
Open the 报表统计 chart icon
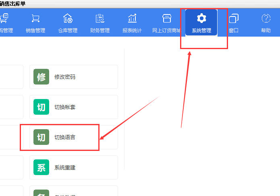click(132, 18)
